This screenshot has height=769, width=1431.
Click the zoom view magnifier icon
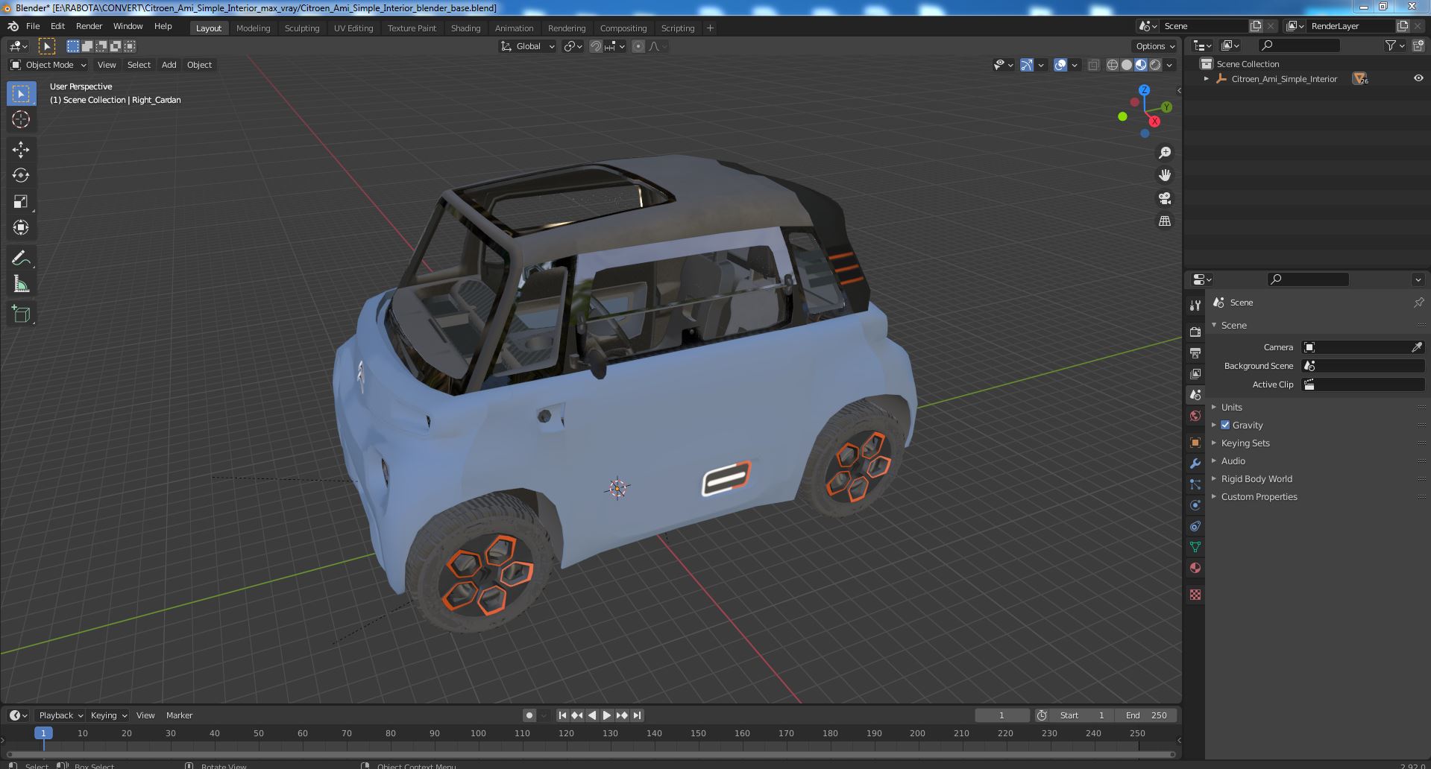(x=1164, y=153)
